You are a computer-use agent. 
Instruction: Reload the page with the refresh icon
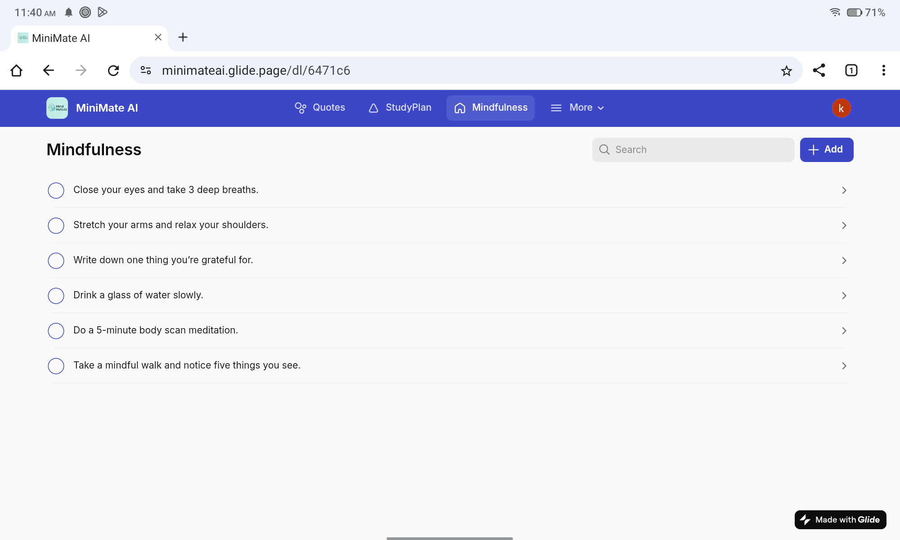tap(113, 71)
